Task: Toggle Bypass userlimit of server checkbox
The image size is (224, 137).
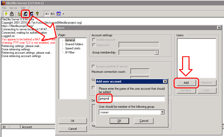Action: click(93, 66)
